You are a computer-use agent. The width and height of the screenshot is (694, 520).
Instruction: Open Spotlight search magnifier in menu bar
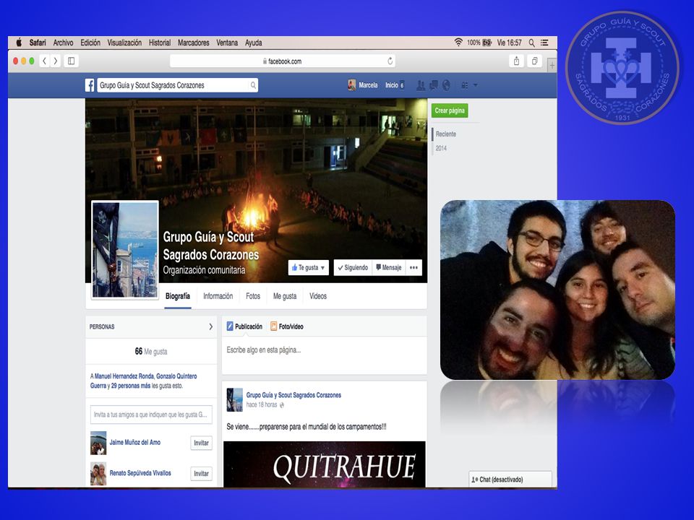(x=531, y=43)
